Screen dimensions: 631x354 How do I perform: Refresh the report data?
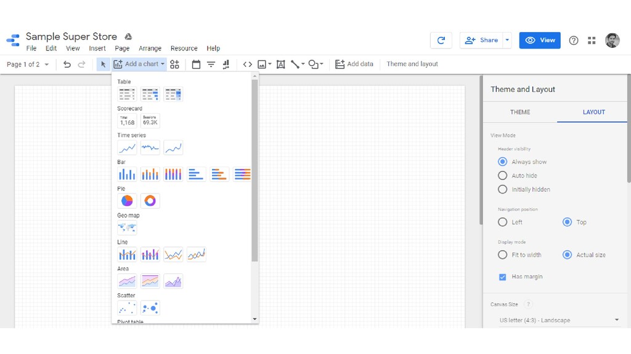(x=441, y=40)
